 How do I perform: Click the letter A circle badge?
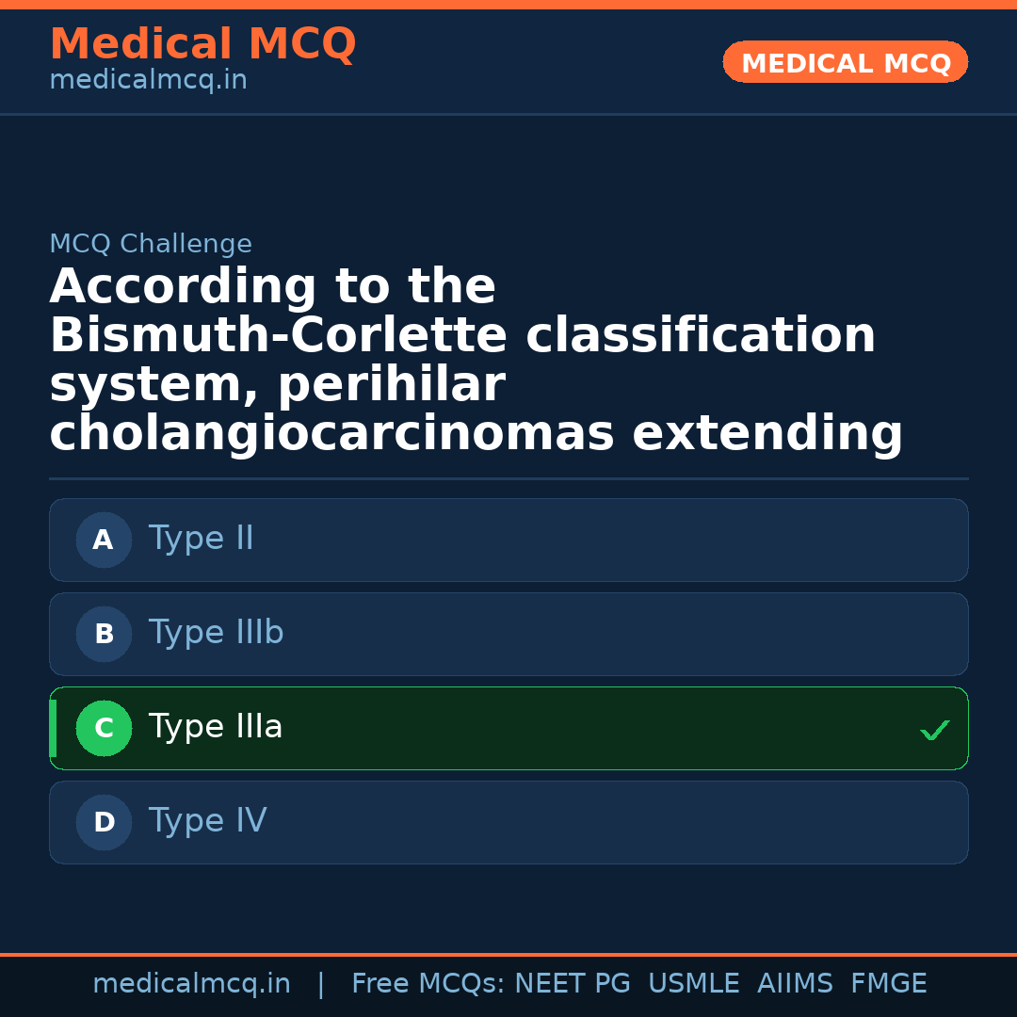(104, 540)
